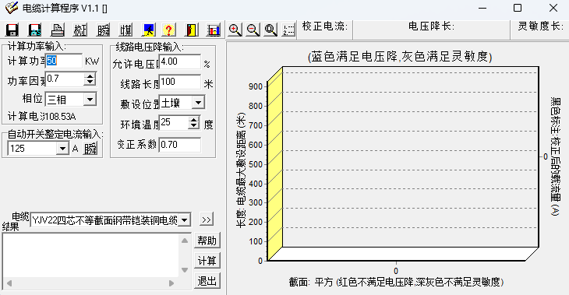Click the yellow chart side wall
Screen dimensions: 569x295
(275, 163)
